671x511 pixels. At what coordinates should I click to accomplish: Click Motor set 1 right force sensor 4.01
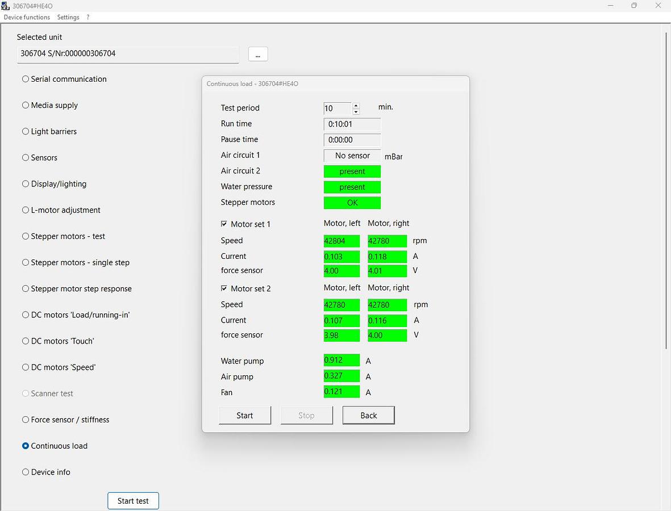click(387, 271)
